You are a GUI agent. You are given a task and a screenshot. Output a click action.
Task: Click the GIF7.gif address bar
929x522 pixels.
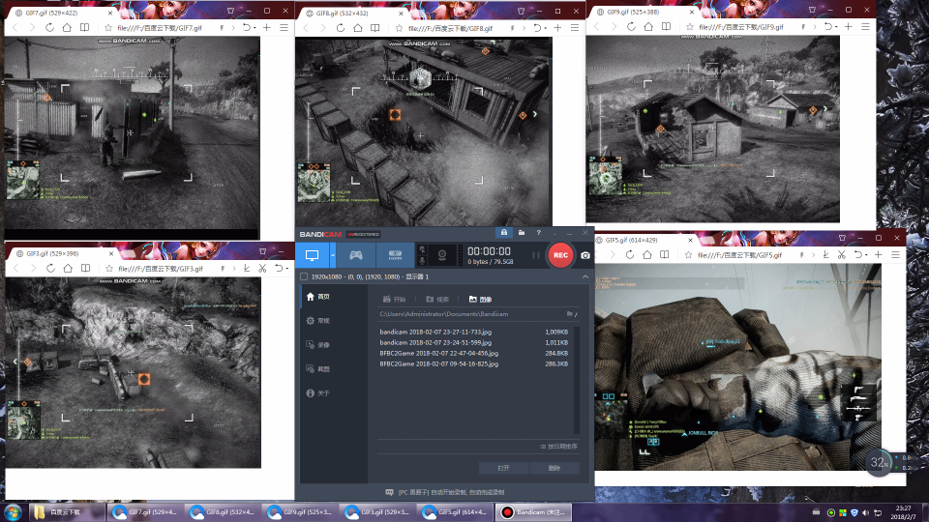click(160, 28)
